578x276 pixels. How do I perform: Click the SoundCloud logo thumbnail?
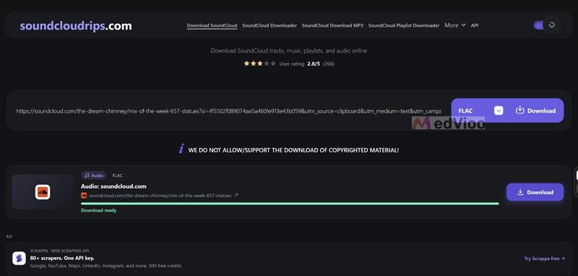[x=43, y=192]
